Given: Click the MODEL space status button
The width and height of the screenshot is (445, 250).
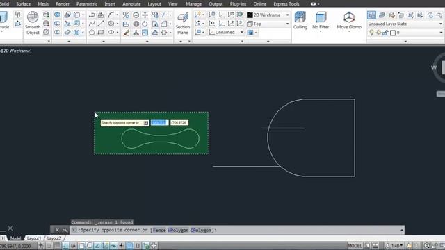Looking at the screenshot, I should [355, 246].
